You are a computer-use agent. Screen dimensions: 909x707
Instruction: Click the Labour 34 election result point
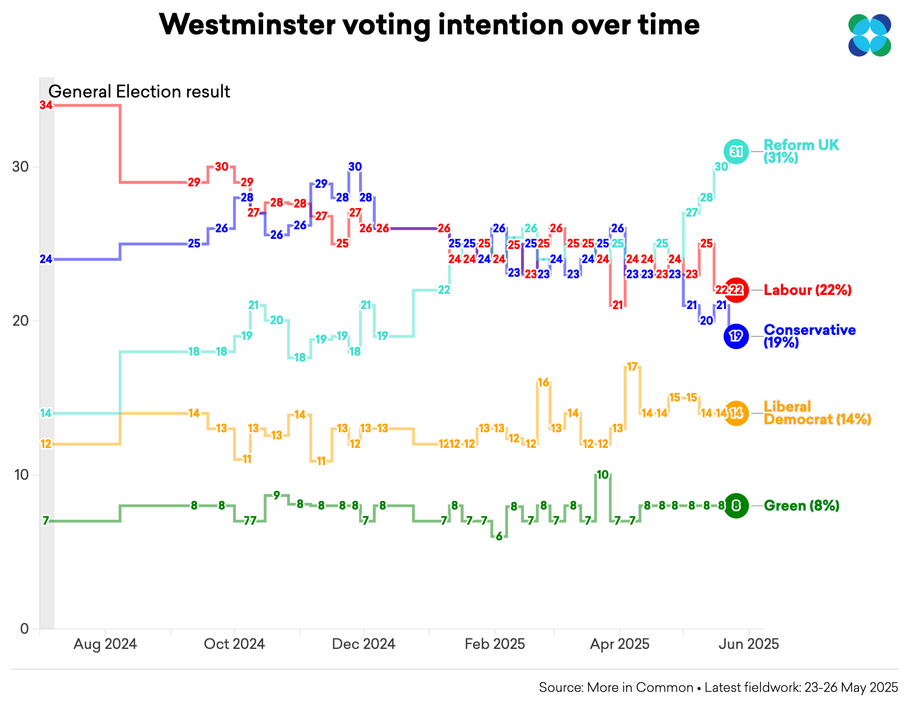(46, 106)
